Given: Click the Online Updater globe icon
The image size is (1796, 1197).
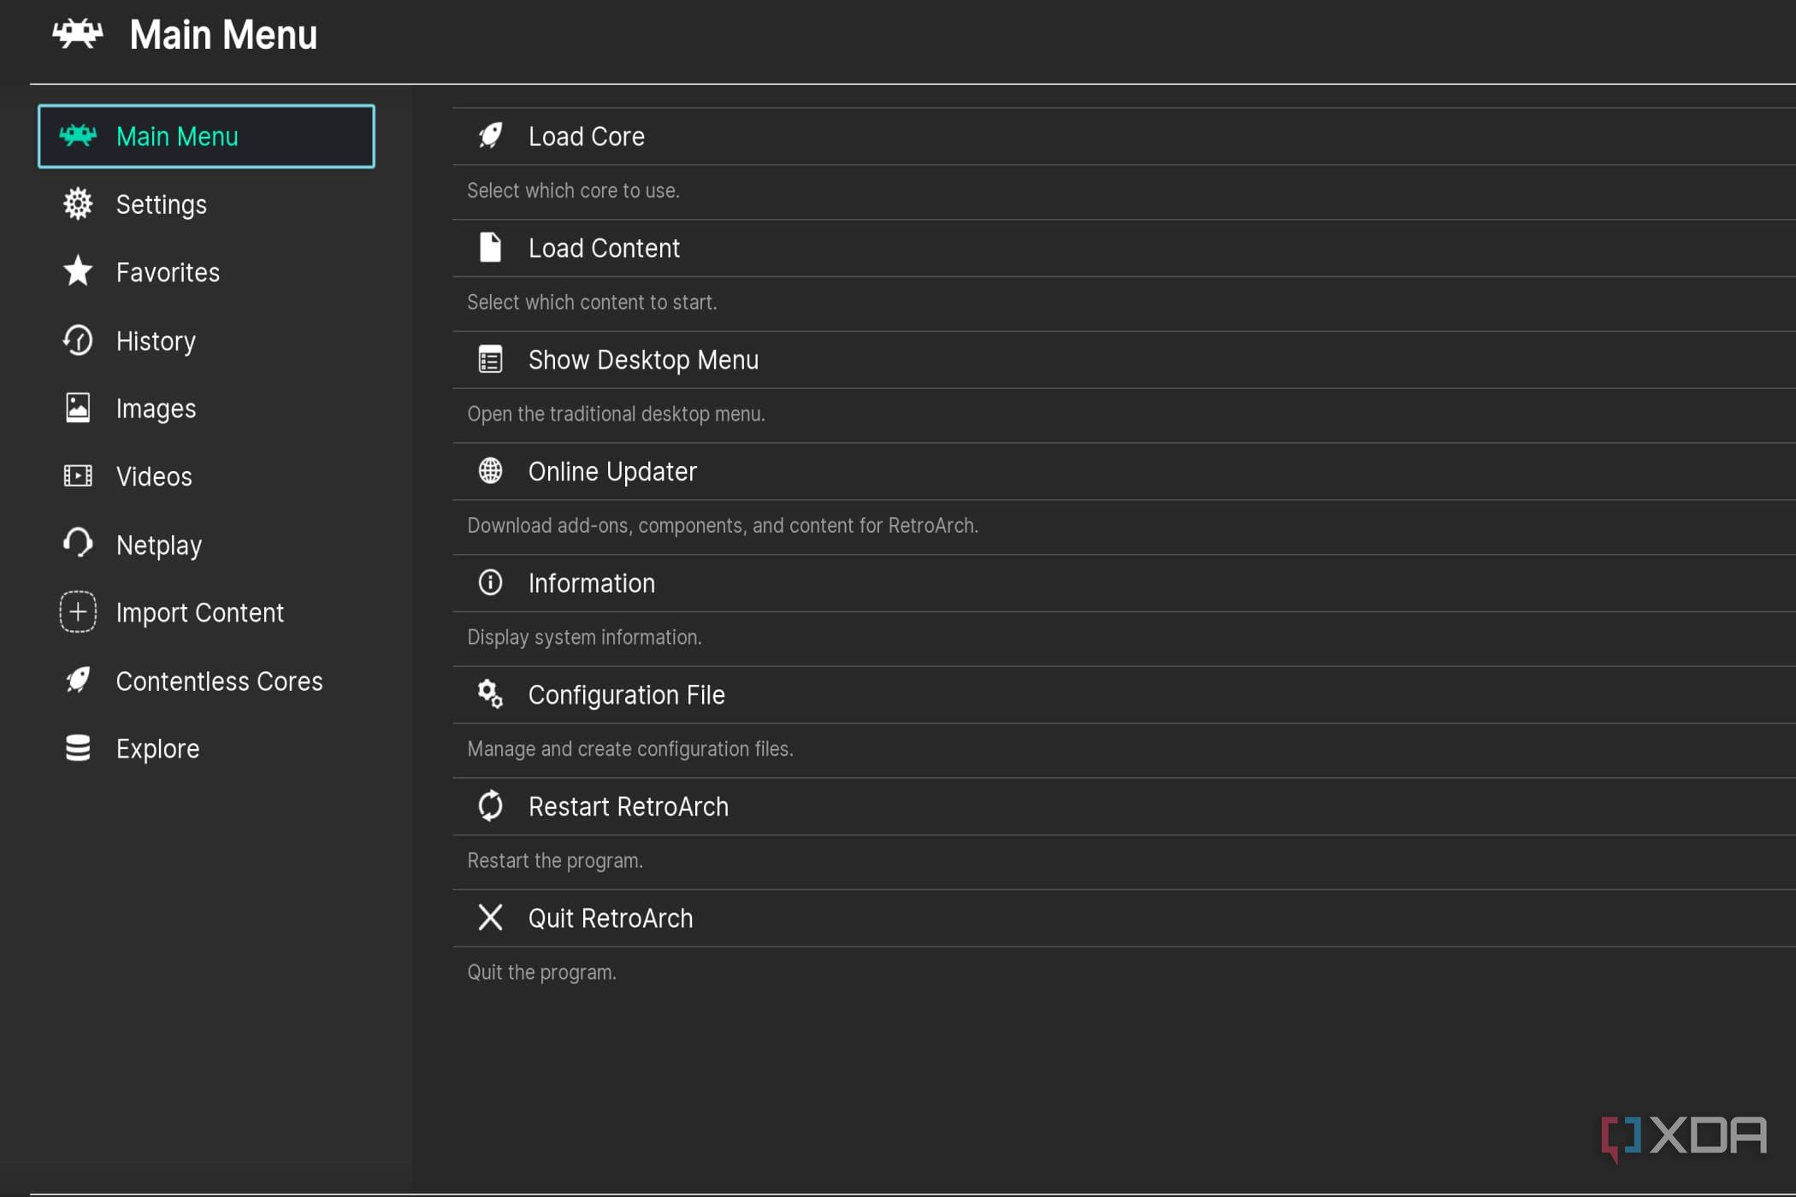Looking at the screenshot, I should (490, 470).
